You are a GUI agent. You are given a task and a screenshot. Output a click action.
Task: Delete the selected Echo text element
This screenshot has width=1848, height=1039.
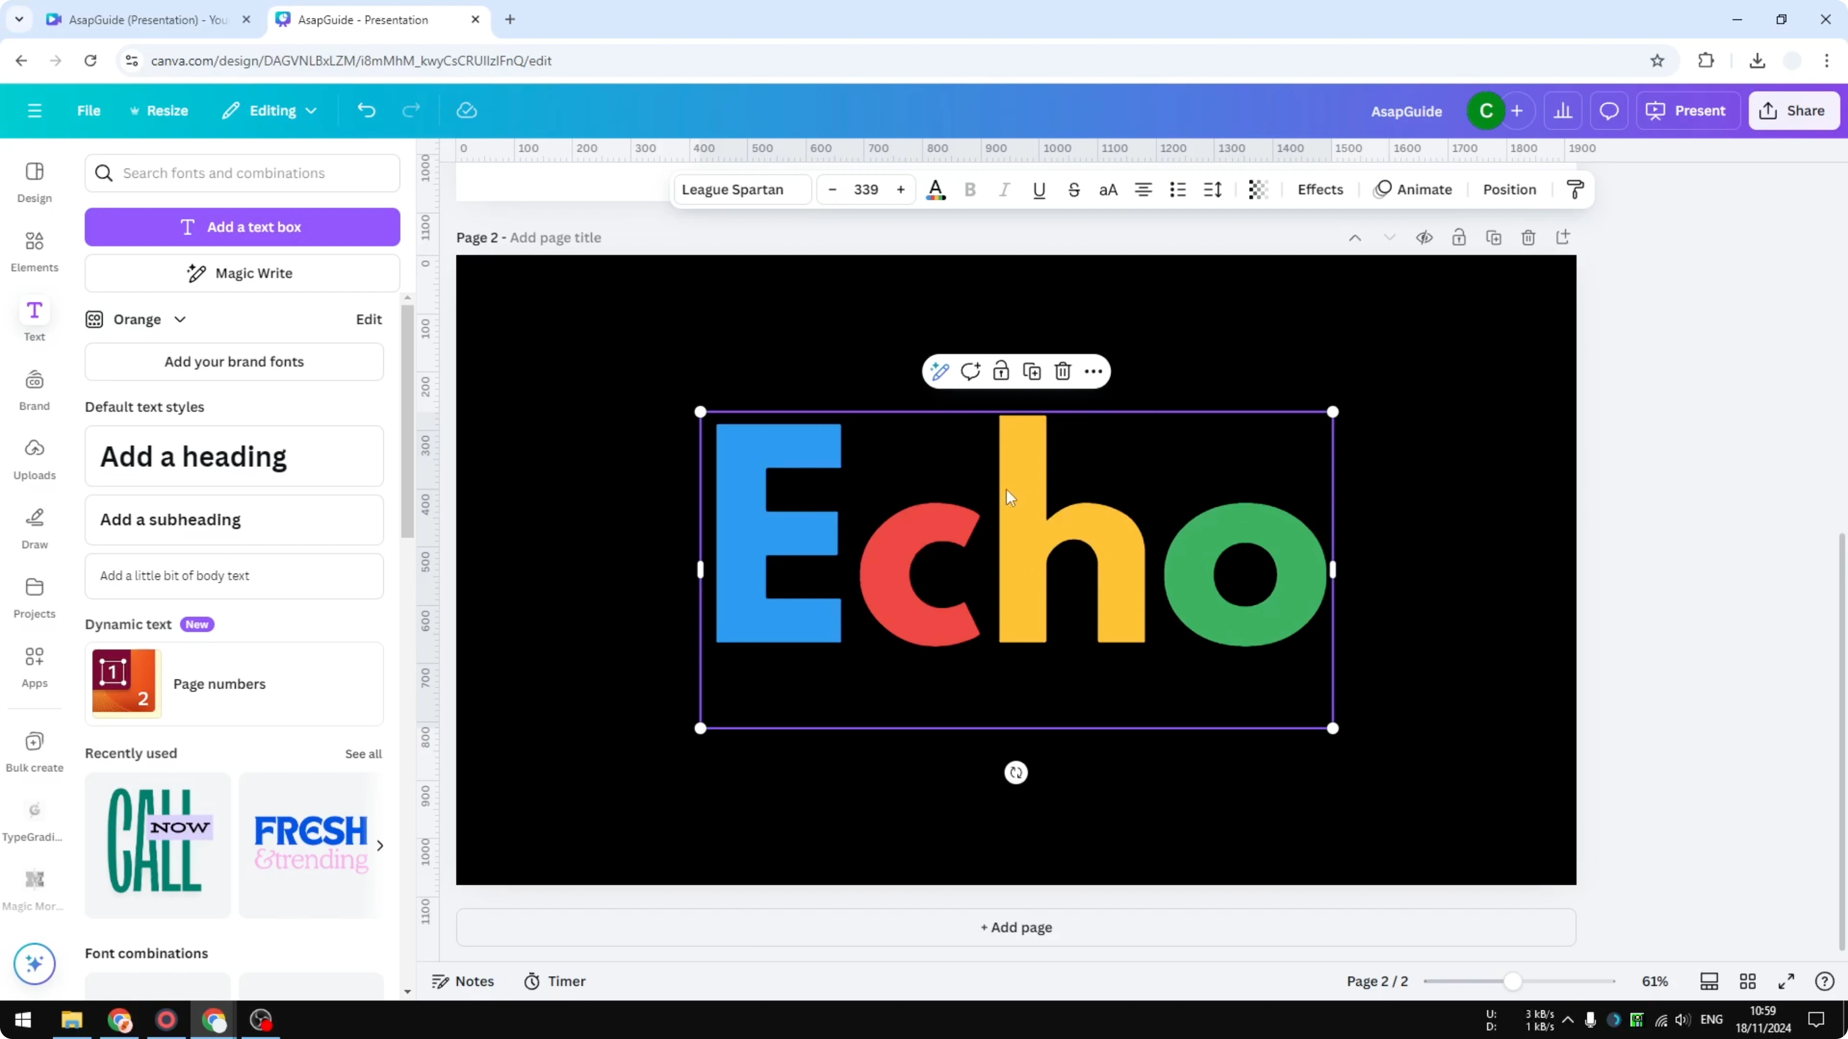click(x=1062, y=371)
